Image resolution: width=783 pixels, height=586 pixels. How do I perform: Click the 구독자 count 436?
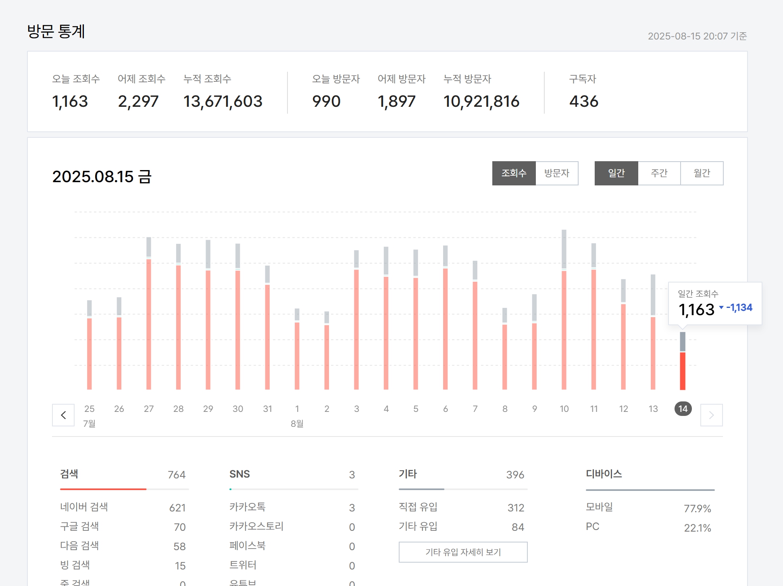583,101
